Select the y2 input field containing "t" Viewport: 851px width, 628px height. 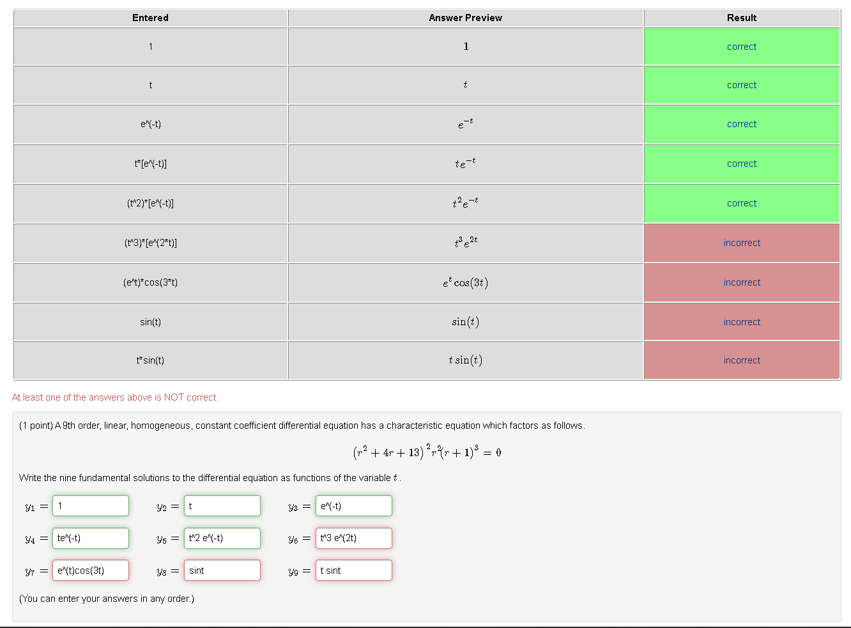tap(222, 505)
